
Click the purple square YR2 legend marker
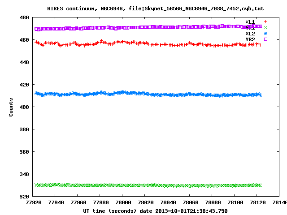(x=265, y=39)
